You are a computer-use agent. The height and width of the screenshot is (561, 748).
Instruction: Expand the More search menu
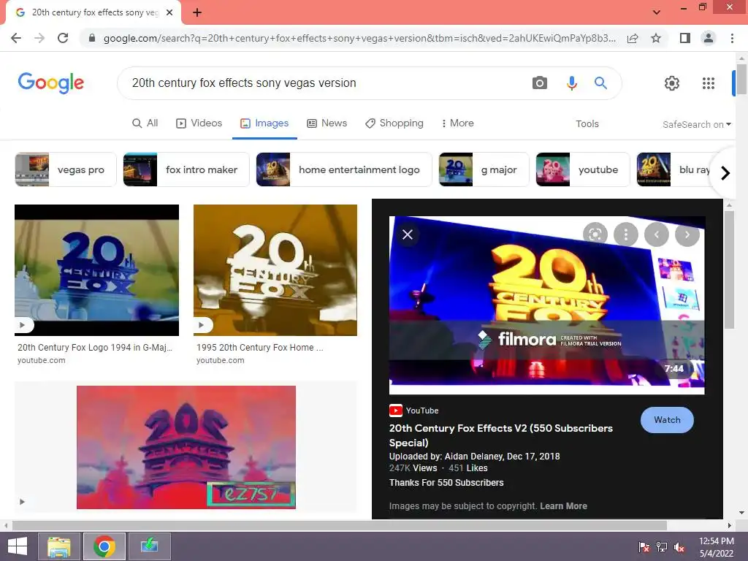click(x=457, y=123)
